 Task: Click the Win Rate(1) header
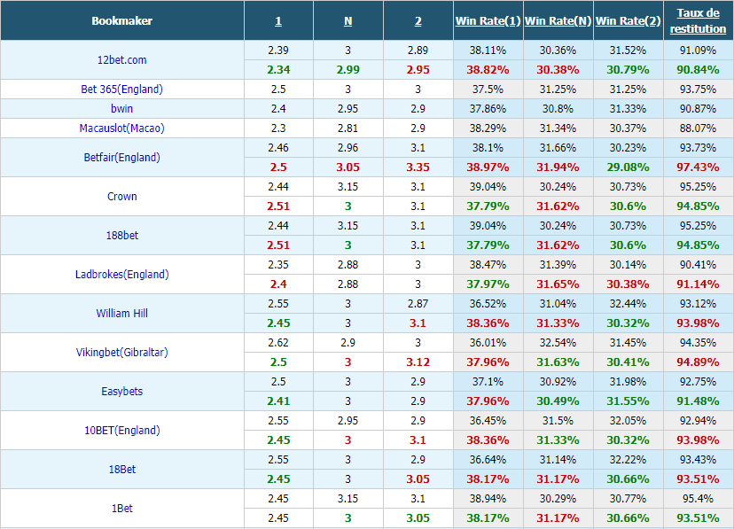click(488, 21)
